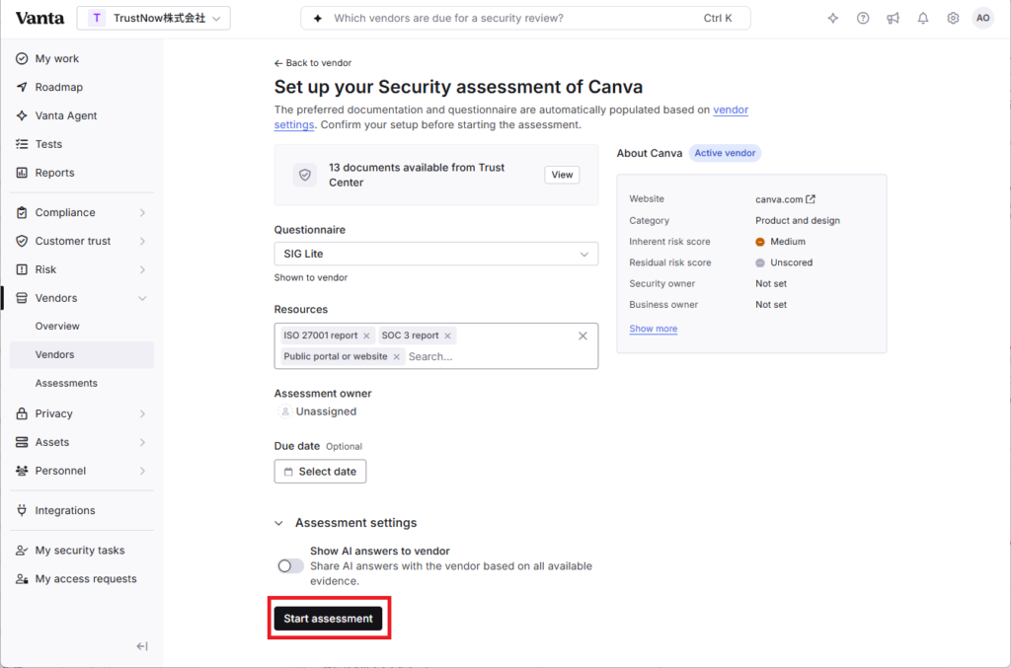This screenshot has height=668, width=1011.
Task: Open canva.com external link icon
Action: tap(811, 199)
